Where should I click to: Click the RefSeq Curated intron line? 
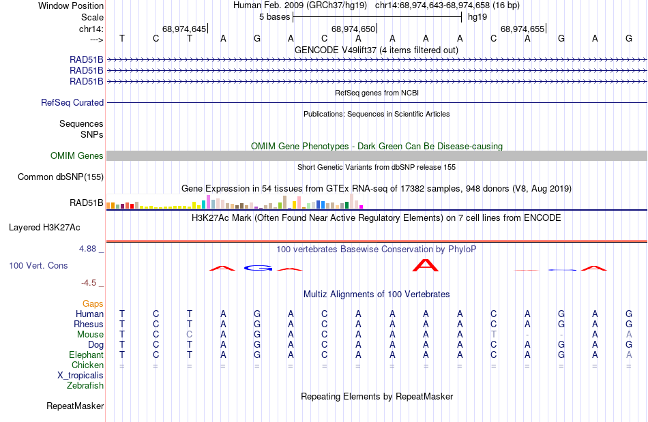coord(377,102)
